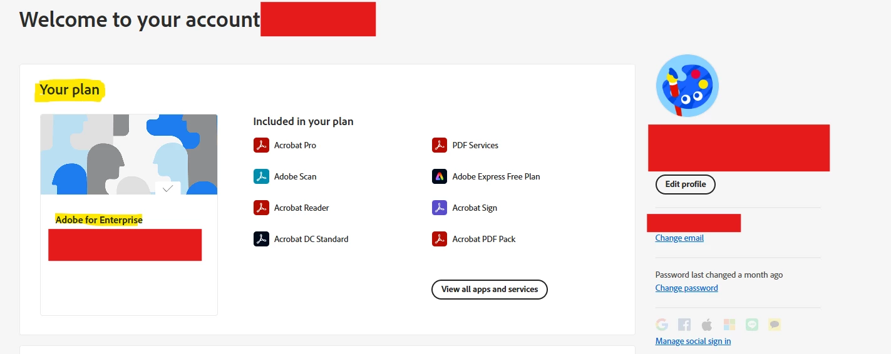Click the Acrobat Sign icon

point(440,208)
